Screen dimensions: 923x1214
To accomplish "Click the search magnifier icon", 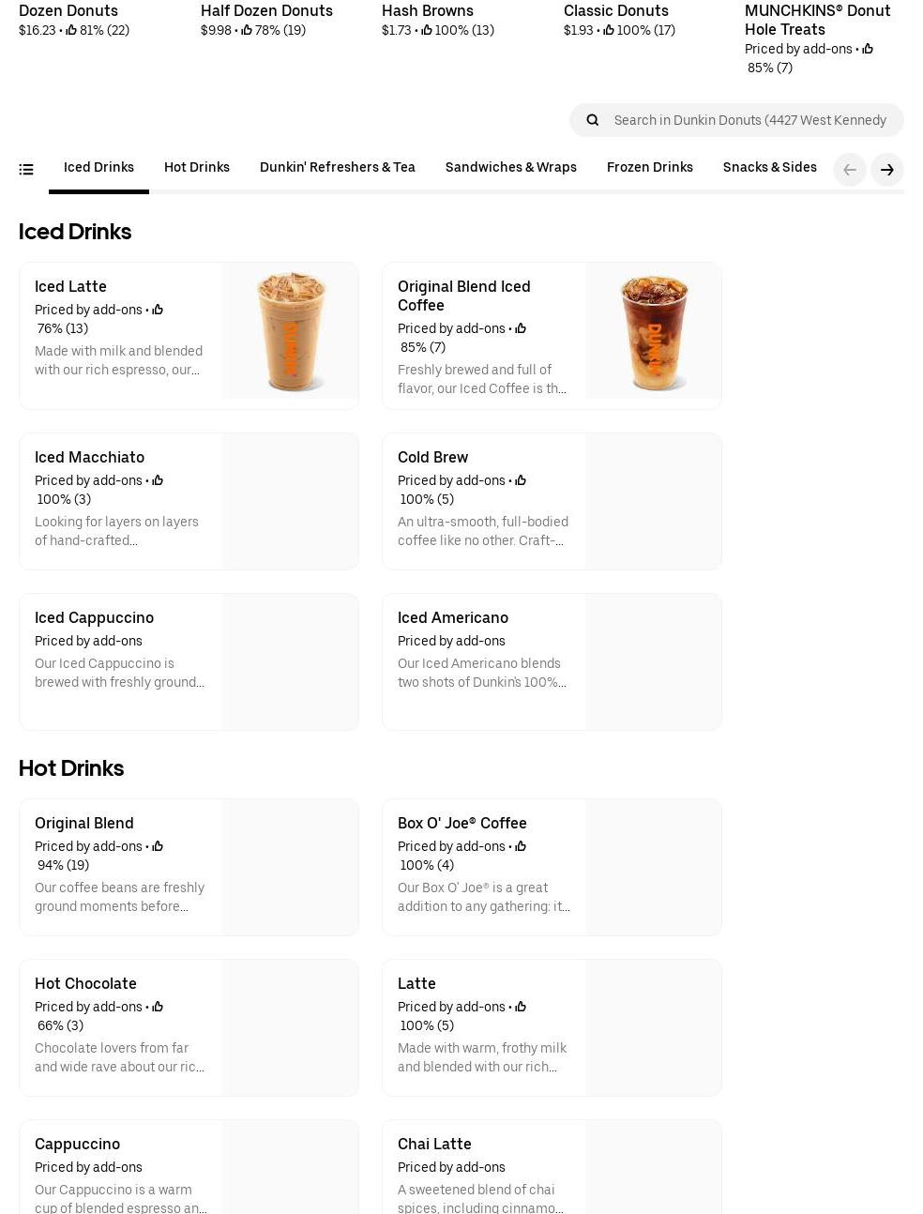I will coord(592,120).
